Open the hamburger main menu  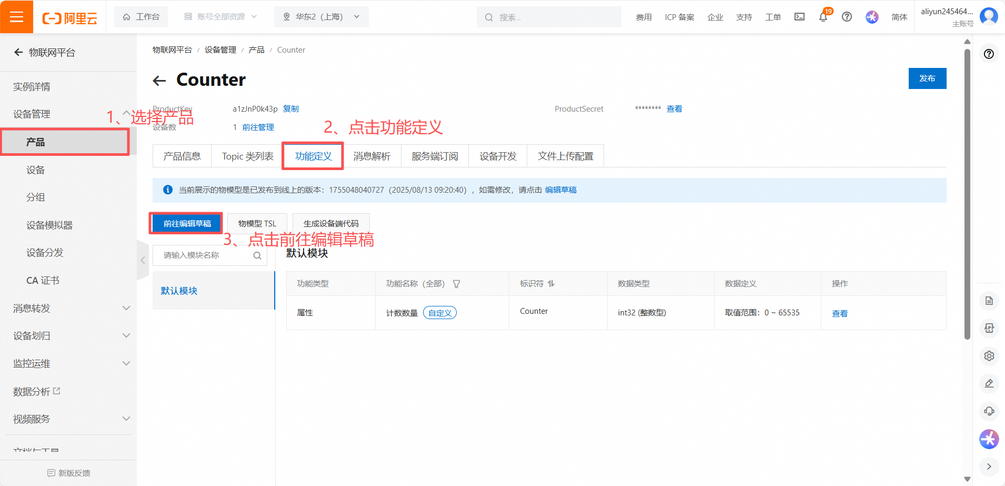point(16,17)
